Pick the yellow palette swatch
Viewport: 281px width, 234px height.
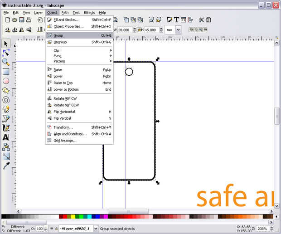tap(73, 217)
